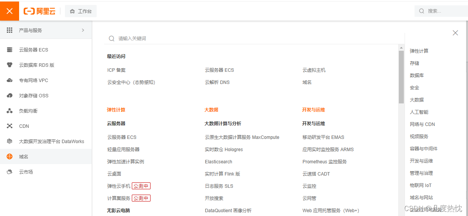Jump to the right-side 开发与运维 category
Screen dimensions: 468x216
click(x=421, y=161)
